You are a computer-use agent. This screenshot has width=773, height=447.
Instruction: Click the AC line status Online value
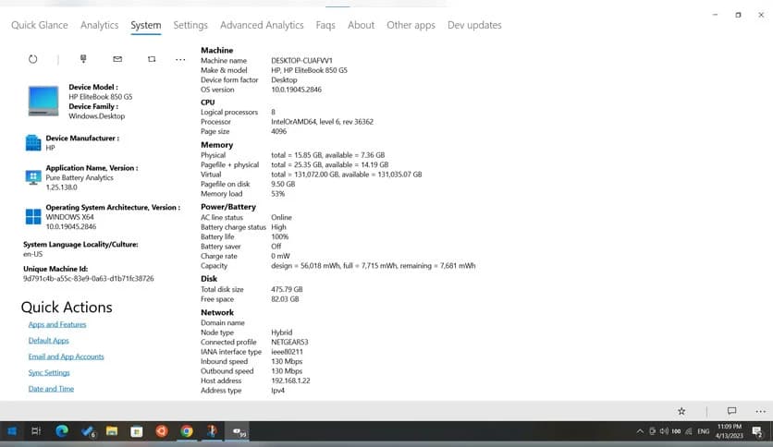[x=281, y=218]
